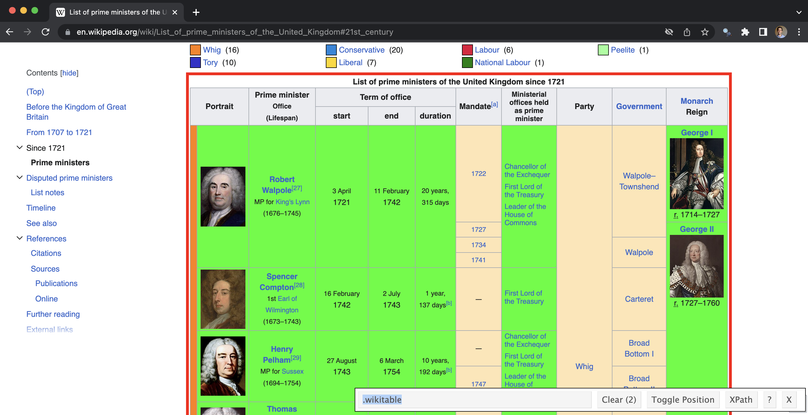Screen dimensions: 808x415
Task: Open the side panel icon
Action: 763,32
